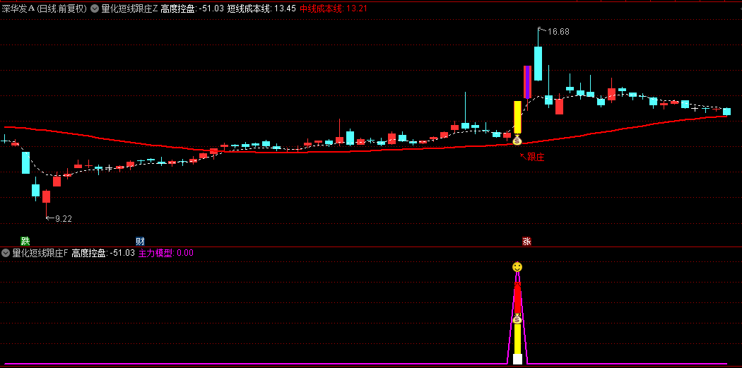The image size is (742, 368).
Task: Expand the 量化短线跟庄Z indicator dropdown arrow
Action: coord(94,8)
